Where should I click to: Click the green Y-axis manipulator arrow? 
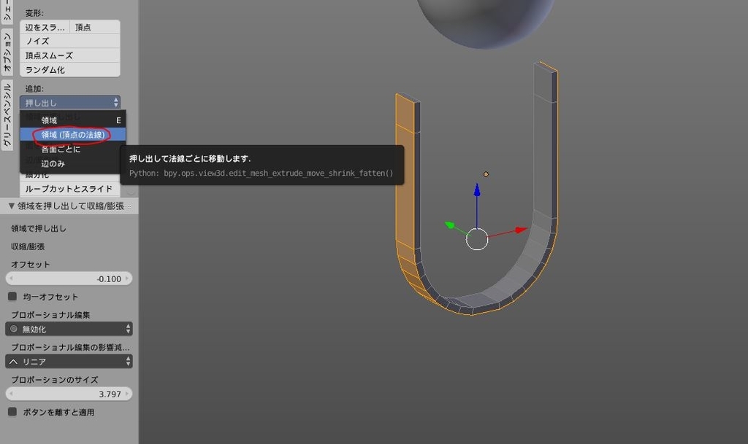pos(449,225)
